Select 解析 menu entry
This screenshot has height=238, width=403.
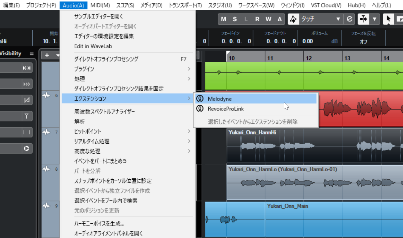tap(128, 122)
